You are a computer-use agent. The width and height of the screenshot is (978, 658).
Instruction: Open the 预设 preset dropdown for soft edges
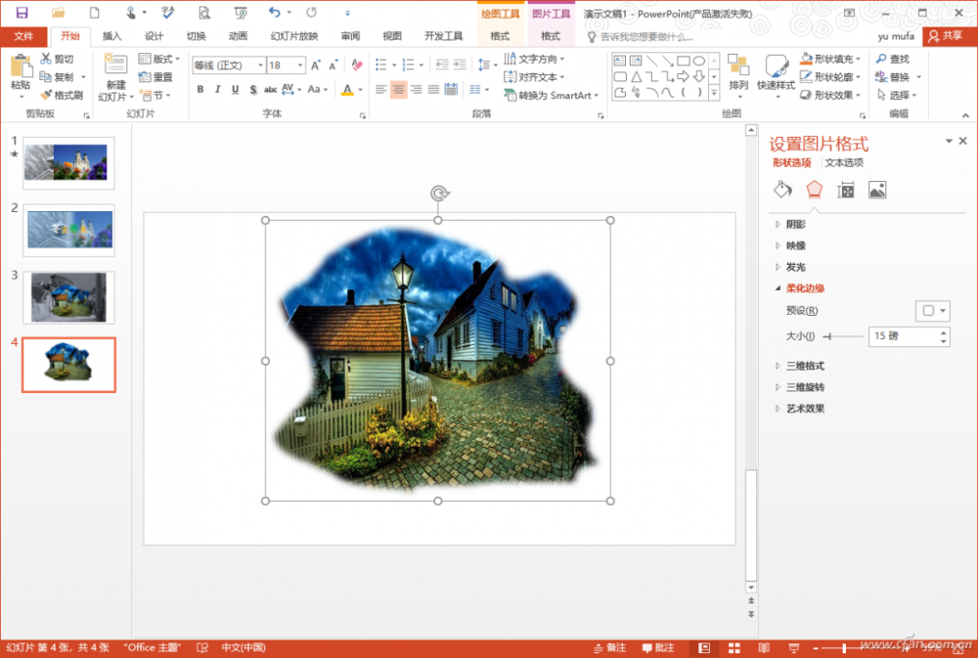click(x=932, y=311)
